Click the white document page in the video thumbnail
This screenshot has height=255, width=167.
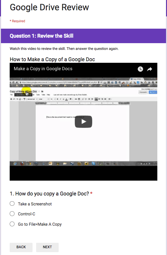82,133
